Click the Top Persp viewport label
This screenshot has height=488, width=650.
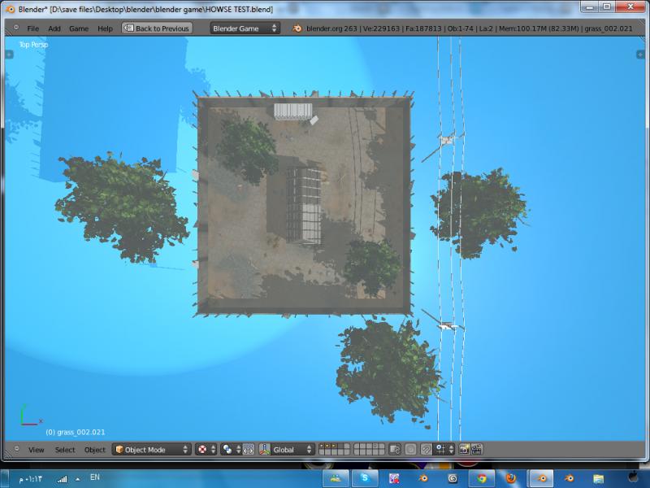[x=33, y=45]
